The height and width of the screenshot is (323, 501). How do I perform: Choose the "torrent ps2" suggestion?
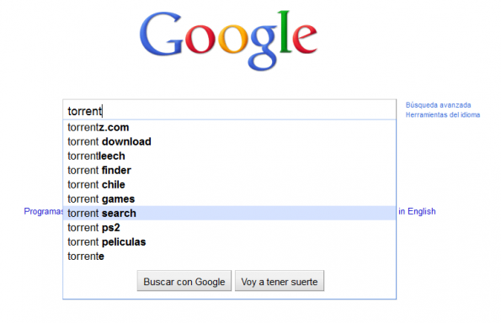(x=229, y=228)
